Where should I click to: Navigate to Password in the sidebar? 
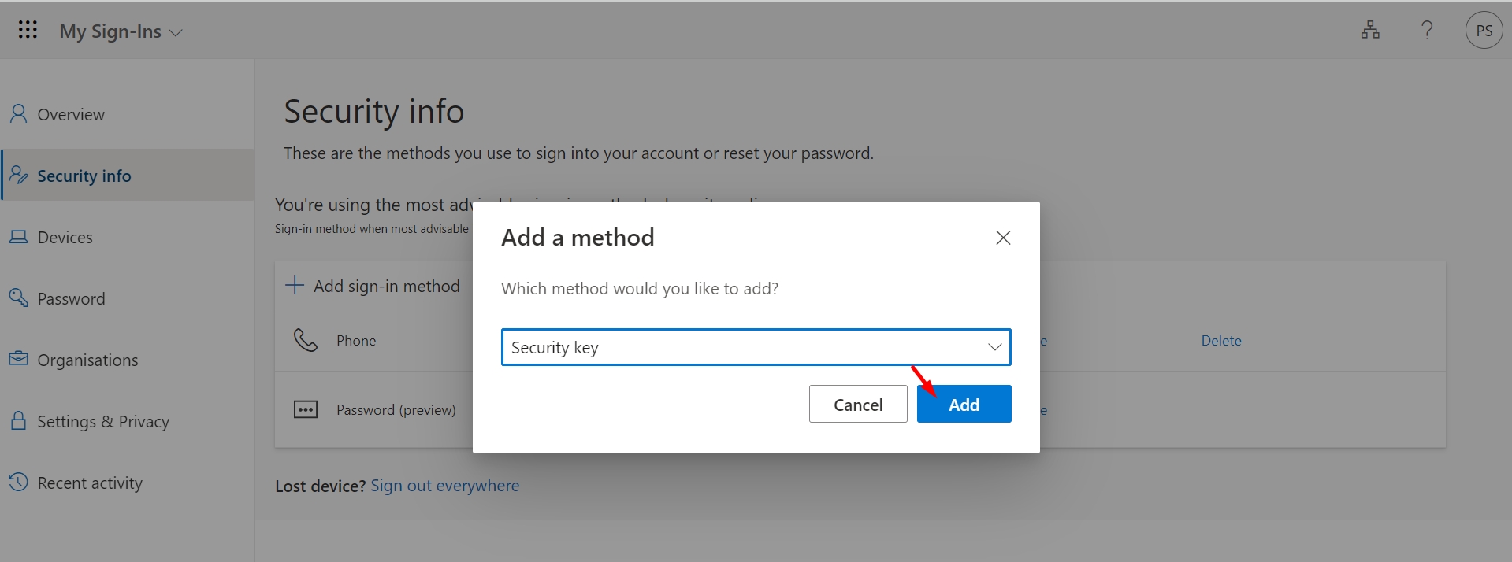tap(71, 299)
